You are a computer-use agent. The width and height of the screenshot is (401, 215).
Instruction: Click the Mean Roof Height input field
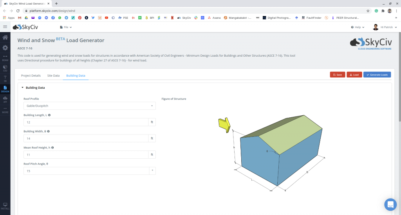tap(86, 155)
